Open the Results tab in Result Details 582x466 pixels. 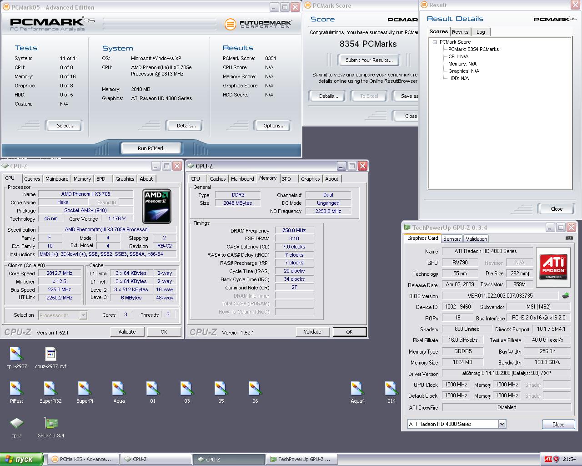[x=460, y=32]
